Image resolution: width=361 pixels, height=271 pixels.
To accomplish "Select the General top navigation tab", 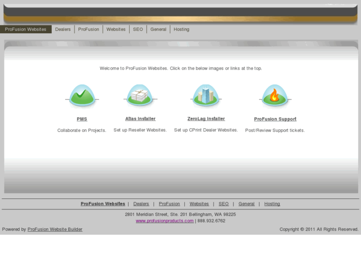I will 158,29.
